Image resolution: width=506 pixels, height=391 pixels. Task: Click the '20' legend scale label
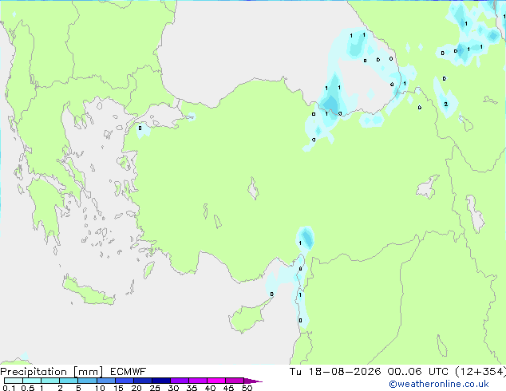click(136, 388)
